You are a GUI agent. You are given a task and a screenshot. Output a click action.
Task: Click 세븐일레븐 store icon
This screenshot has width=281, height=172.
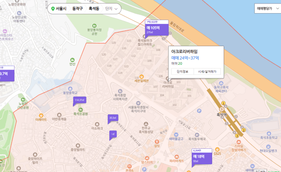click(141, 77)
